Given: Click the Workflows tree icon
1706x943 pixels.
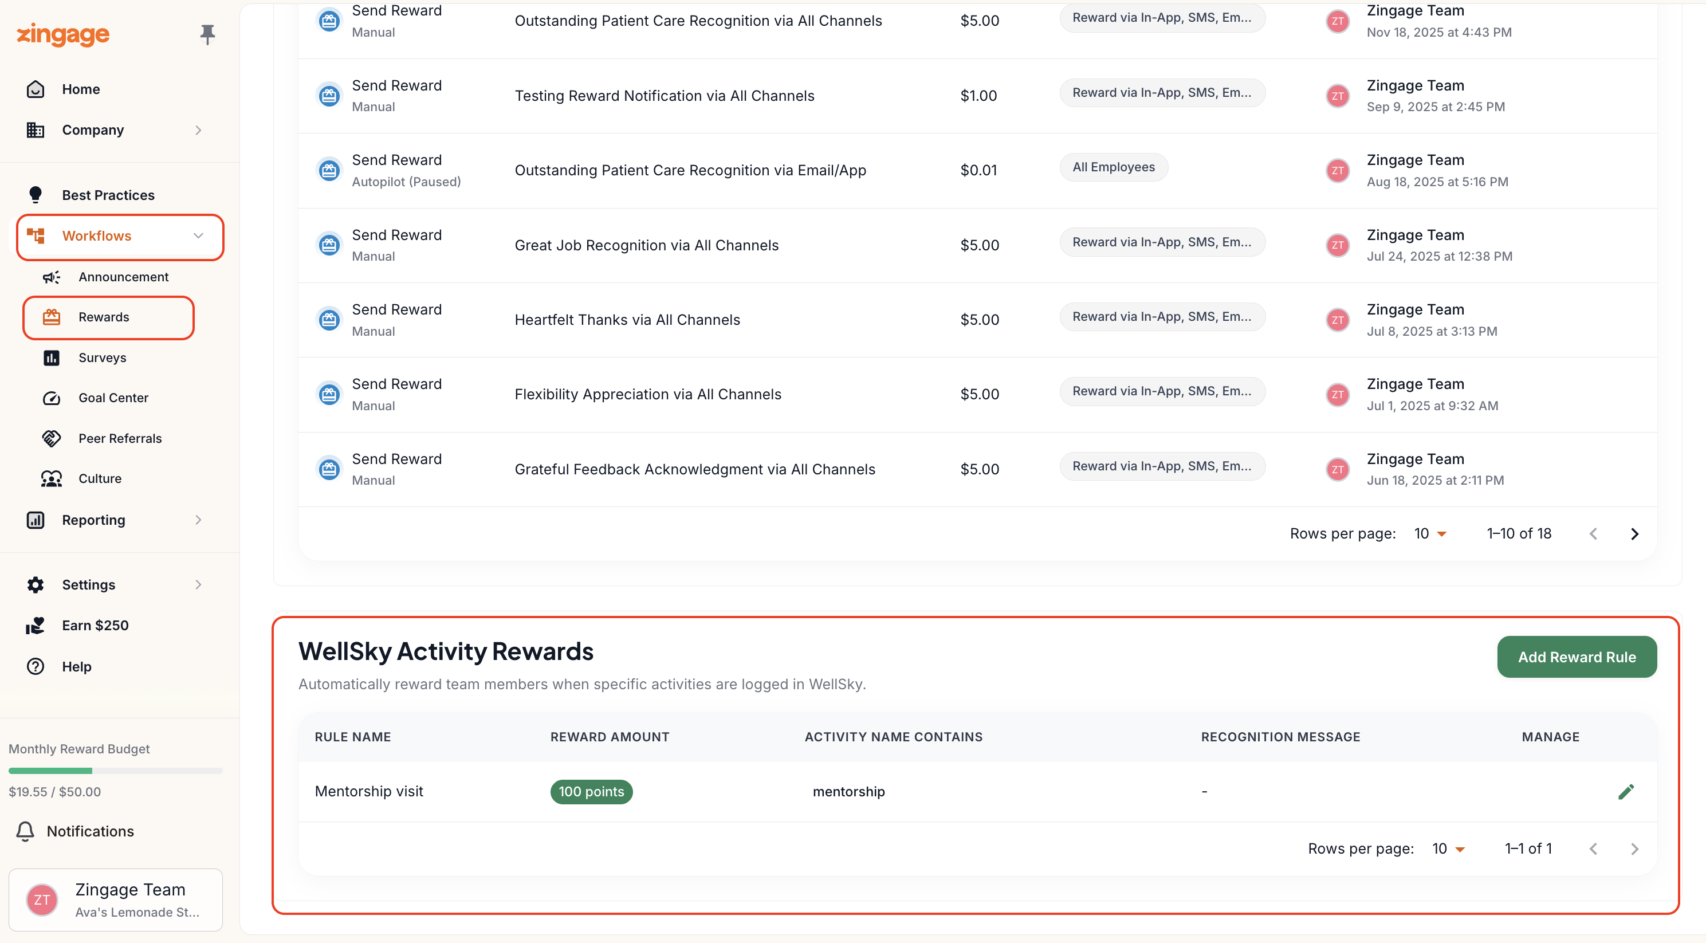Looking at the screenshot, I should (x=36, y=237).
